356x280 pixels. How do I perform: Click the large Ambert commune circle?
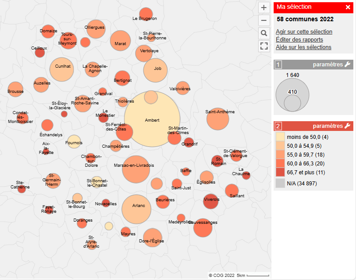tap(152, 126)
